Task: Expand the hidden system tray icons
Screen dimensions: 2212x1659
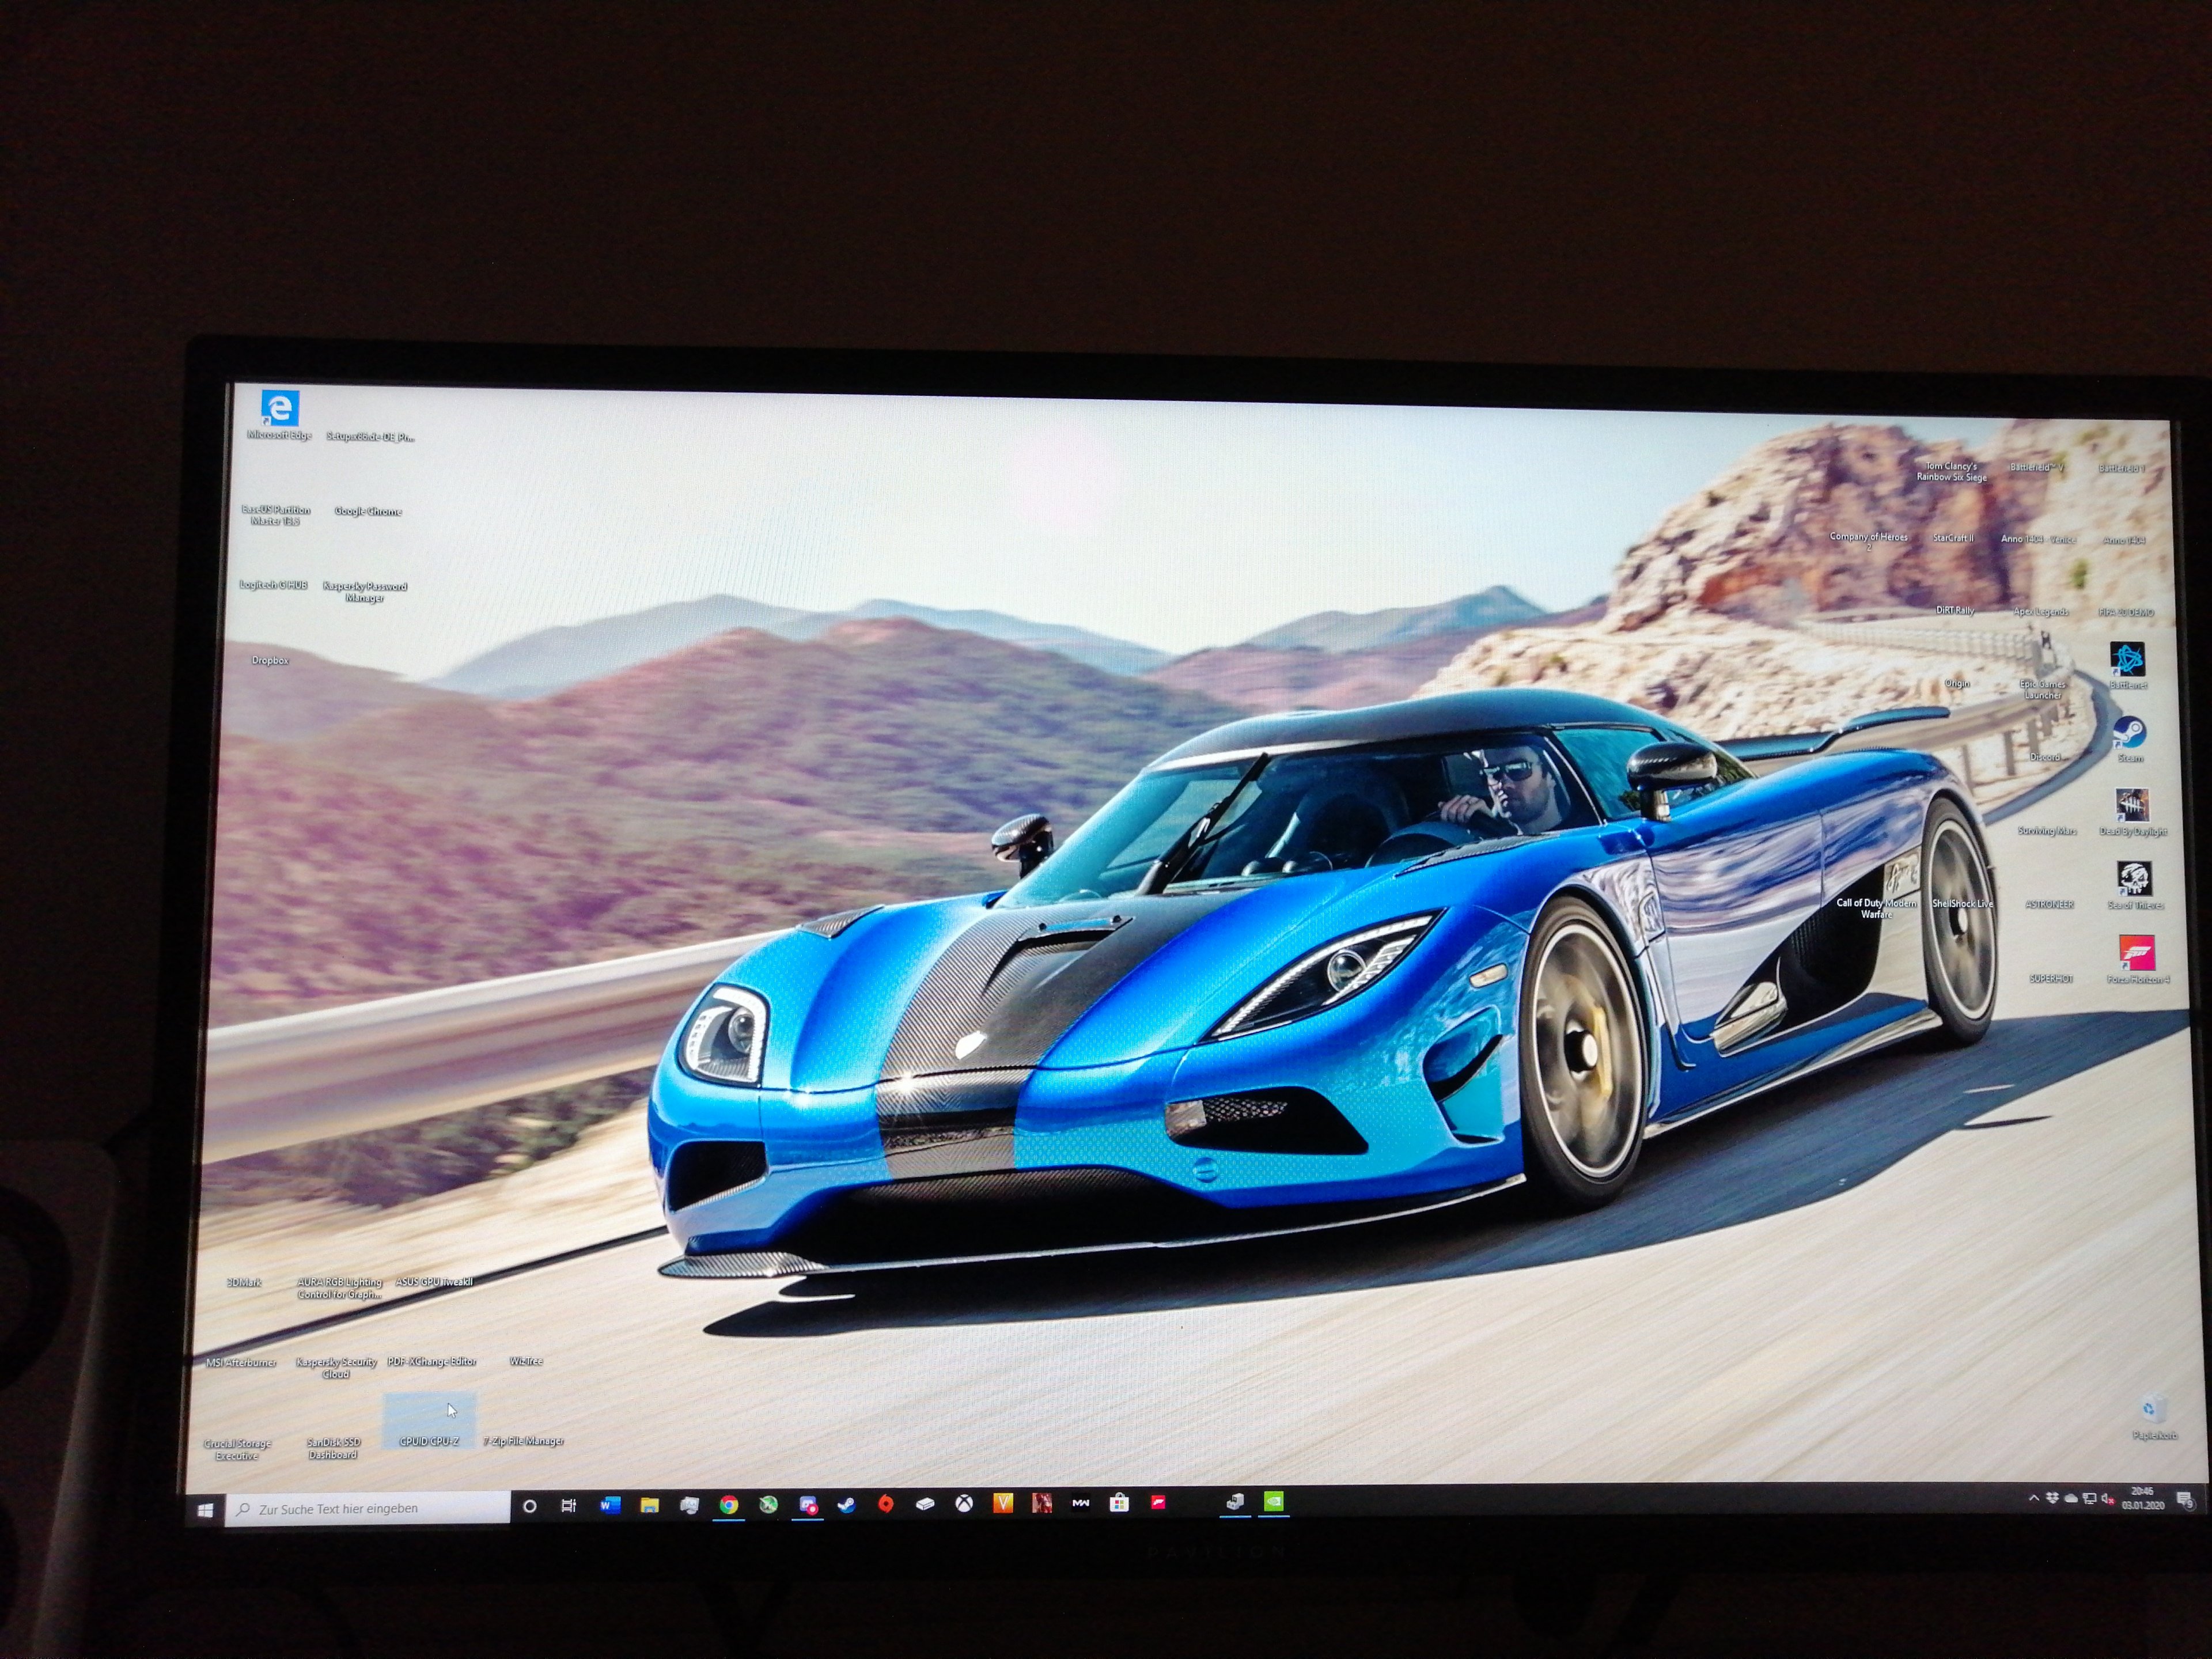Action: 2033,1498
